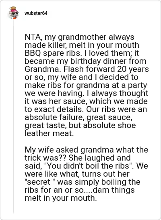The image size is (161, 220).
Task: Click the line "trick was?? She laughed and"
Action: click(78, 158)
